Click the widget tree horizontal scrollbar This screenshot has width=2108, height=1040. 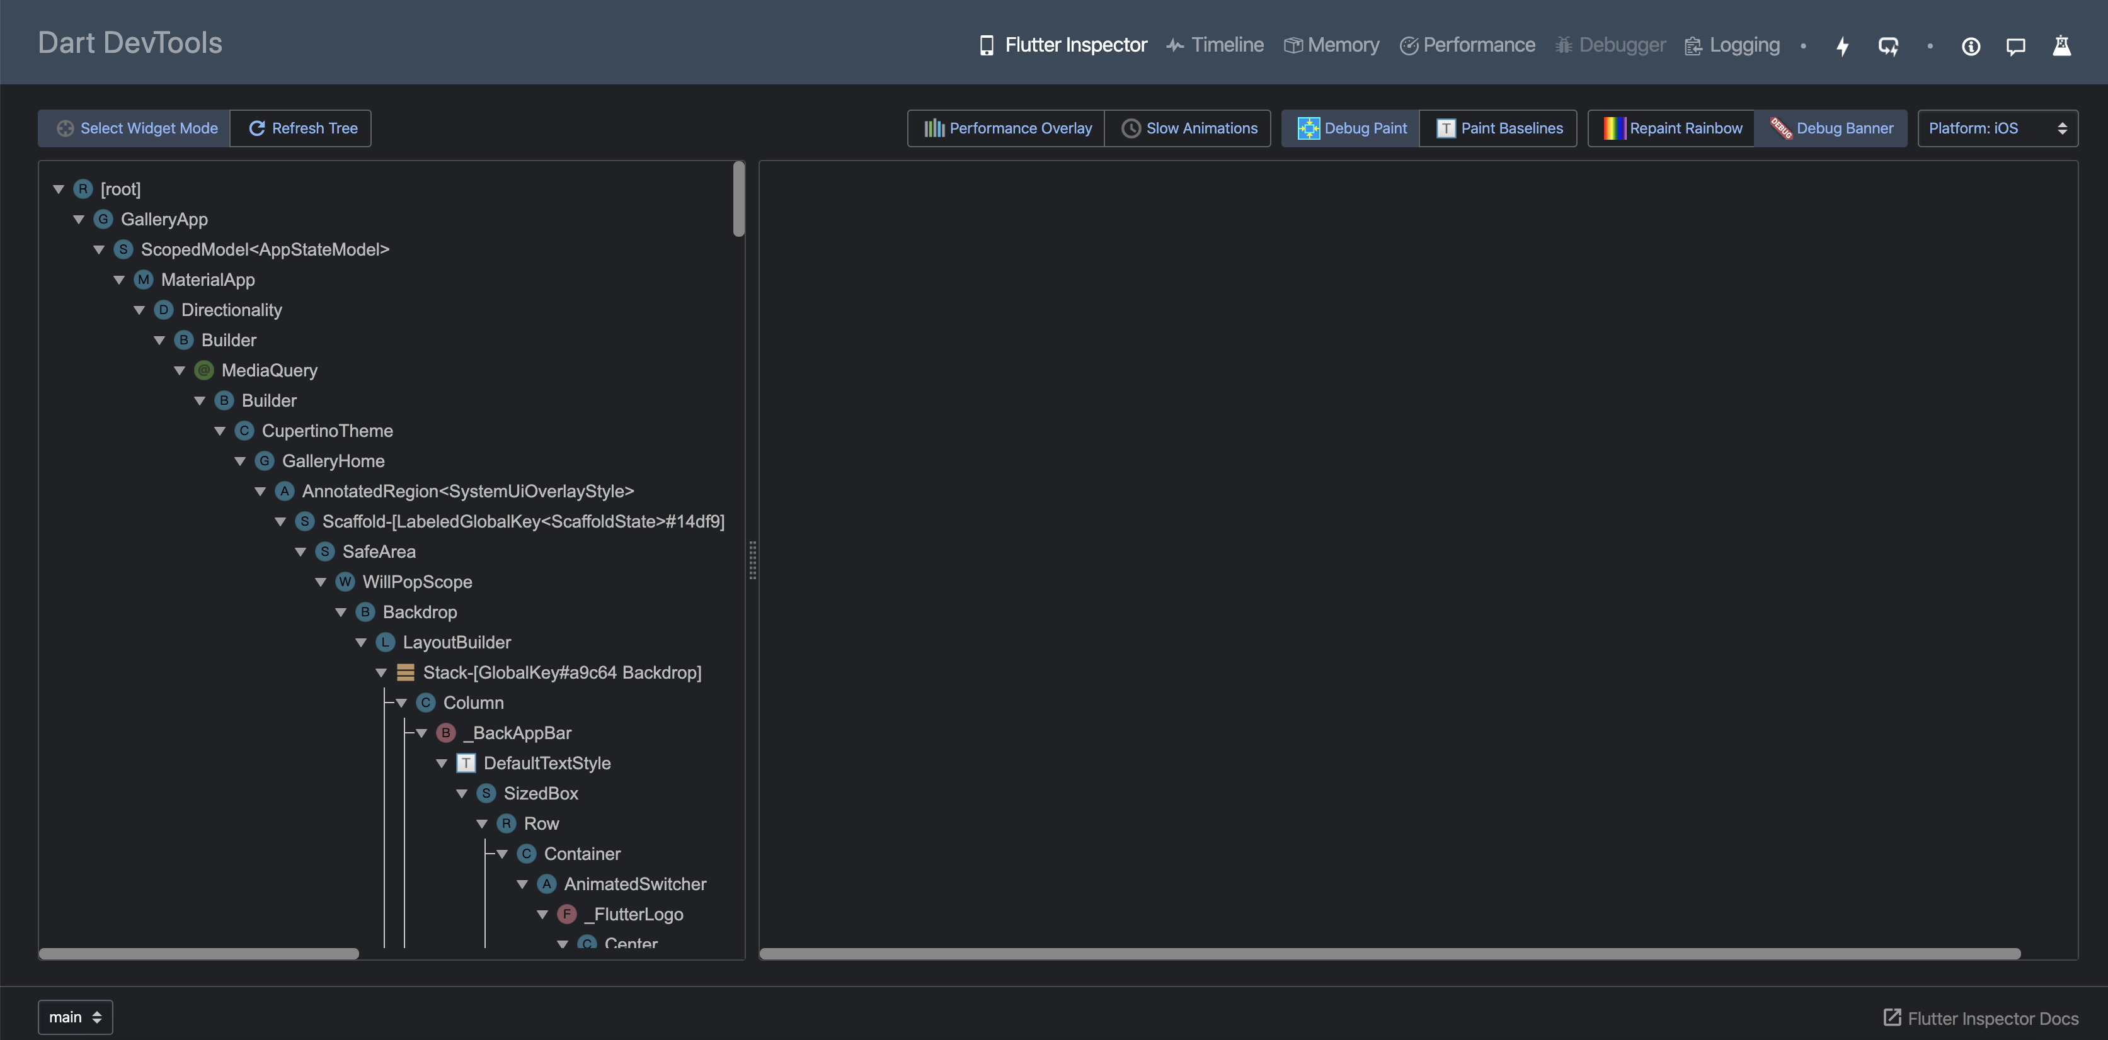199,953
